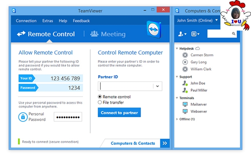Image resolution: width=251 pixels, height=157 pixels.
Task: Select contact William Clark
Action: [x=201, y=69]
